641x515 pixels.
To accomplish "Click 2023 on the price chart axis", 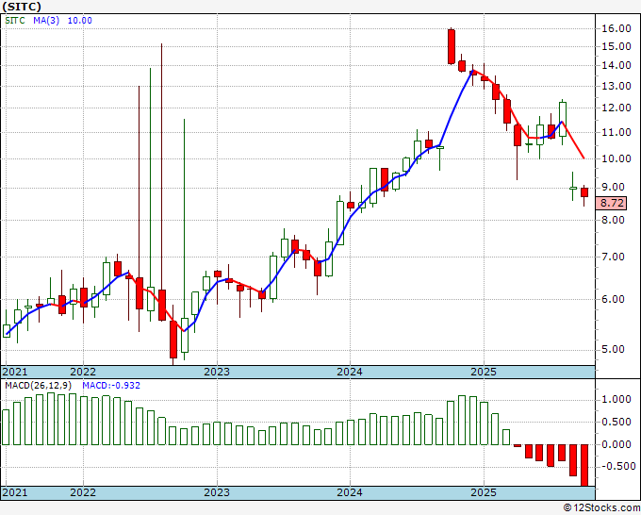I will click(217, 372).
